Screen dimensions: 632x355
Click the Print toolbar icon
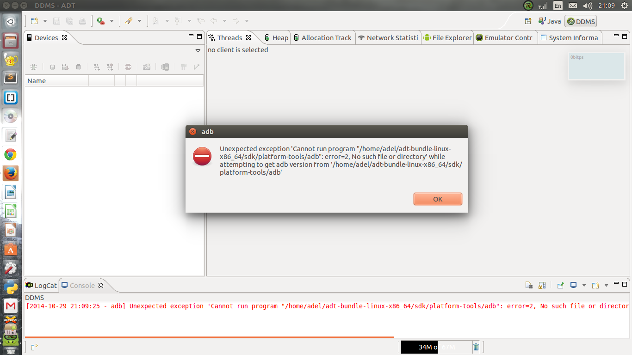82,21
